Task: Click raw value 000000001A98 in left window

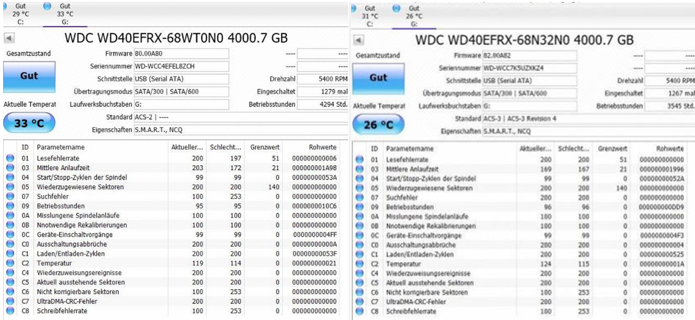Action: [314, 168]
